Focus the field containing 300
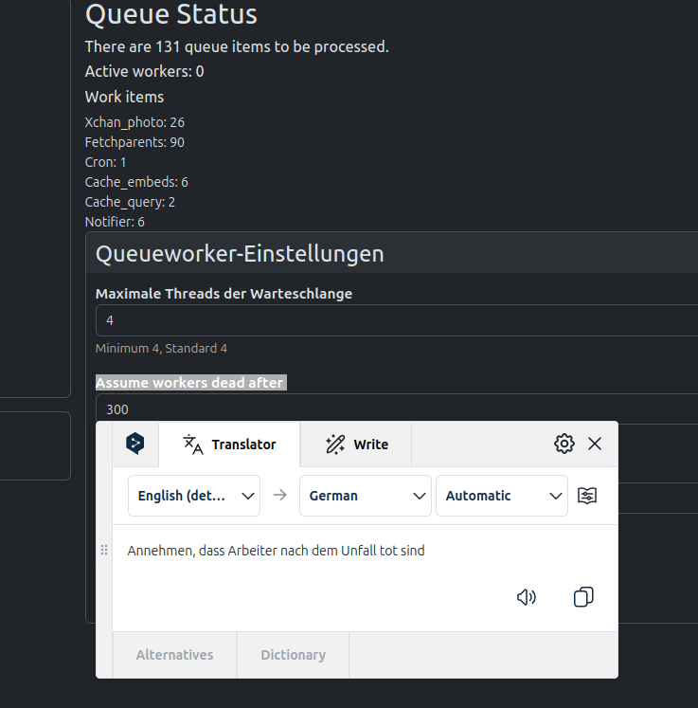 click(398, 408)
